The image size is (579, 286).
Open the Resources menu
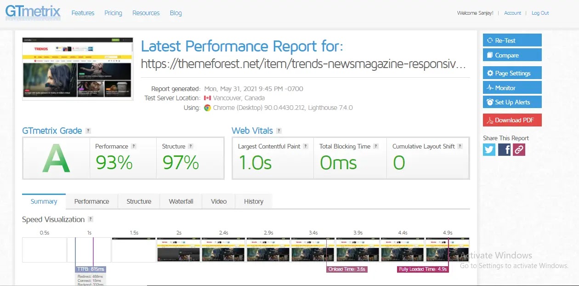[x=146, y=13]
